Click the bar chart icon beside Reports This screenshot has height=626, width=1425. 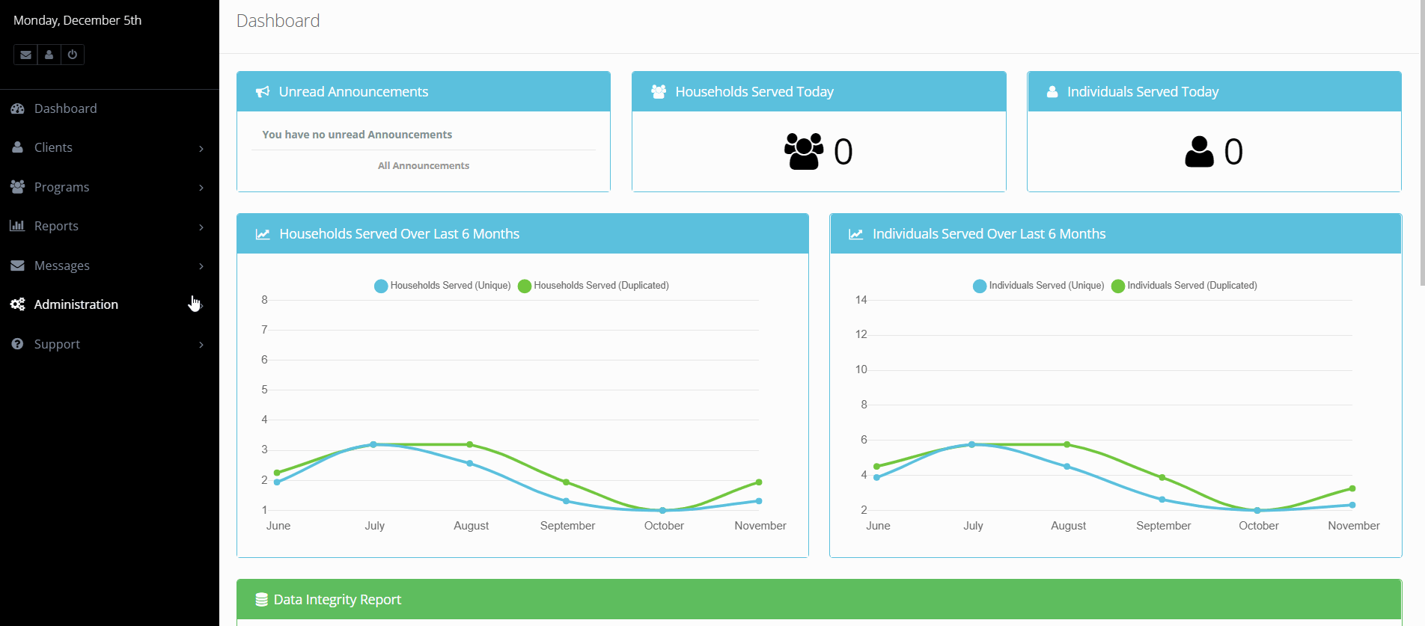pyautogui.click(x=17, y=226)
